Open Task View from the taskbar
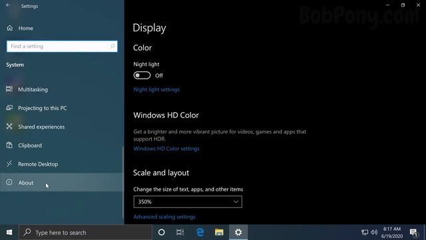426x240 pixels. tap(180, 233)
